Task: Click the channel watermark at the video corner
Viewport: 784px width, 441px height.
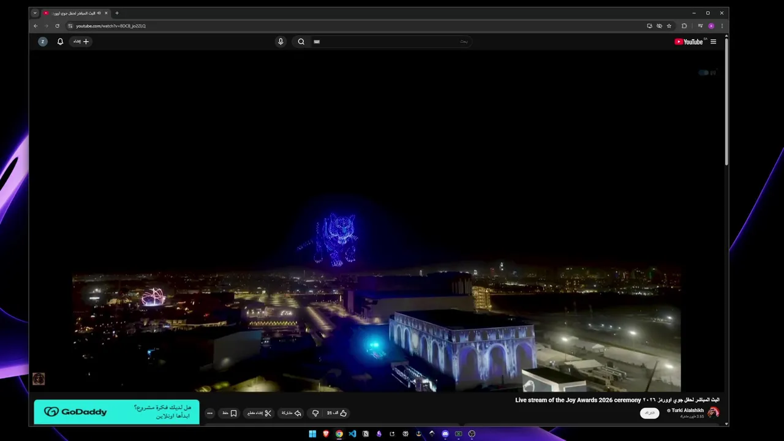Action: click(x=39, y=379)
